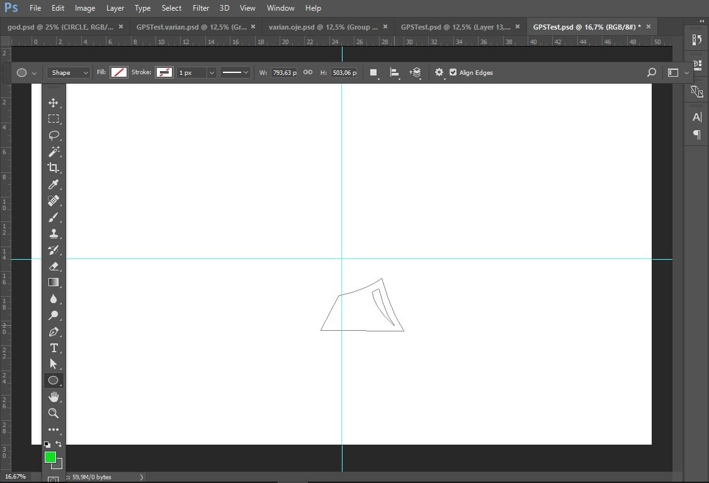Switch to the GPSTest.varian.psd tab
709x483 pixels.
[191, 27]
